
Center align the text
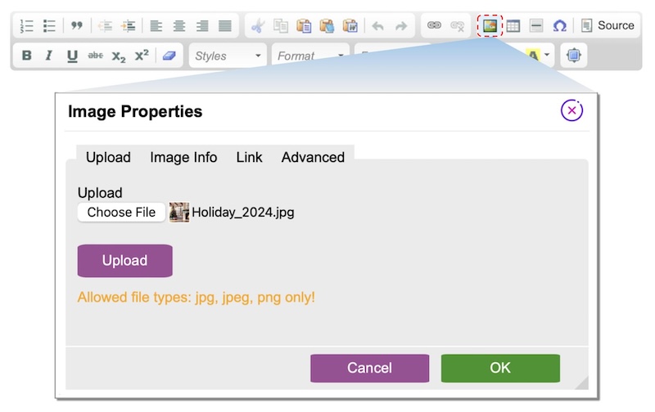tap(179, 26)
